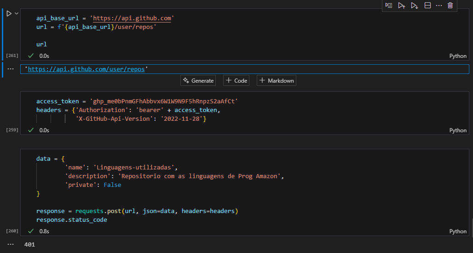Click green success checkmark of cell 261
Screen dimensions: 473x253
[x=31, y=56]
